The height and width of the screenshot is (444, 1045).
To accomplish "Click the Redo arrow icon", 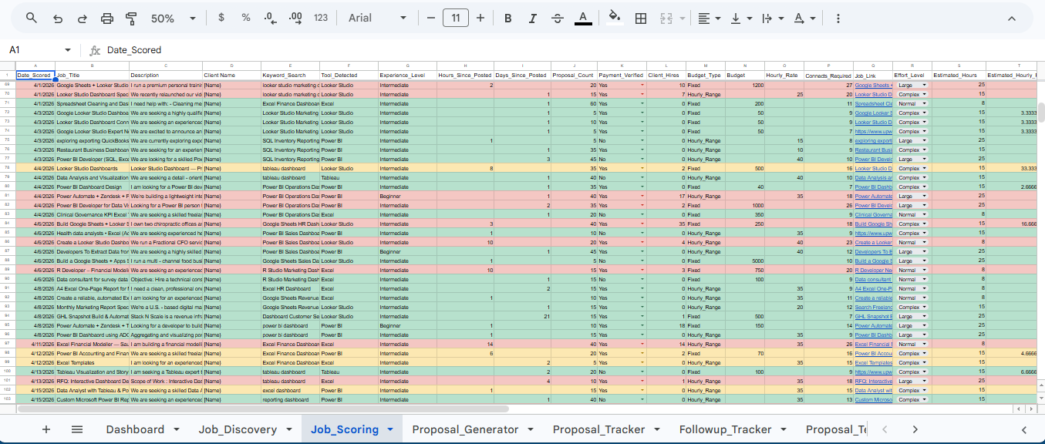I will (82, 18).
